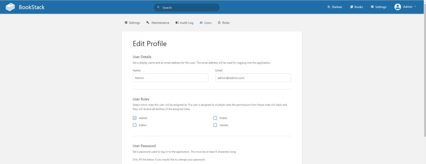The height and width of the screenshot is (164, 426).
Task: Click the Email address field
Action: coord(253,78)
